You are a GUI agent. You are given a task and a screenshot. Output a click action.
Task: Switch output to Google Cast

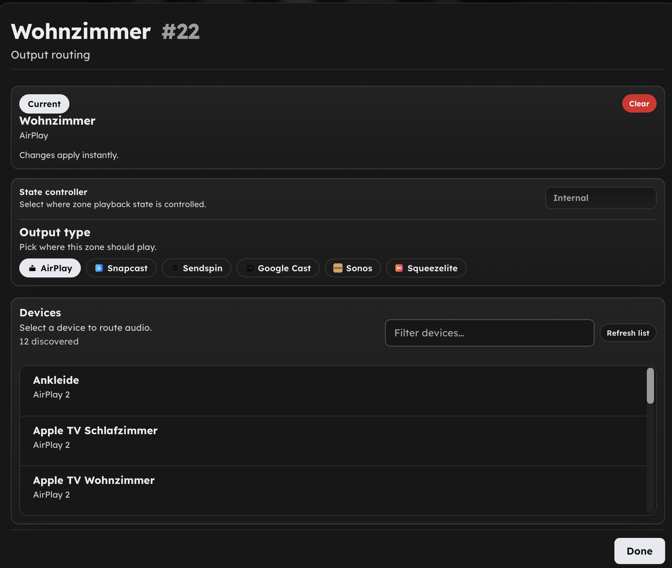coord(284,268)
